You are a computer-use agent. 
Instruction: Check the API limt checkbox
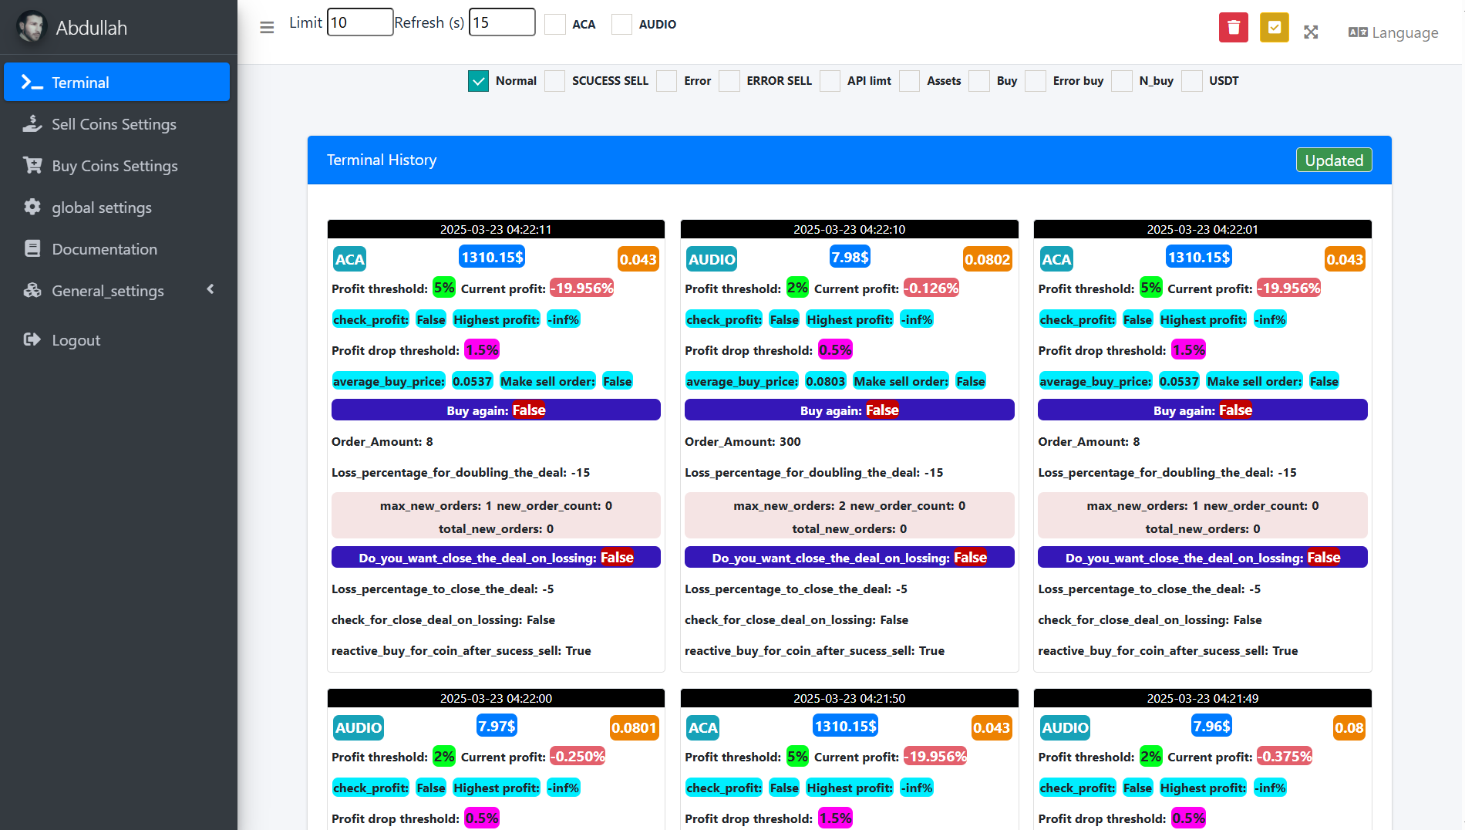(830, 80)
